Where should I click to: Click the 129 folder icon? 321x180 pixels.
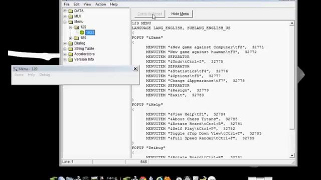[x=76, y=27]
